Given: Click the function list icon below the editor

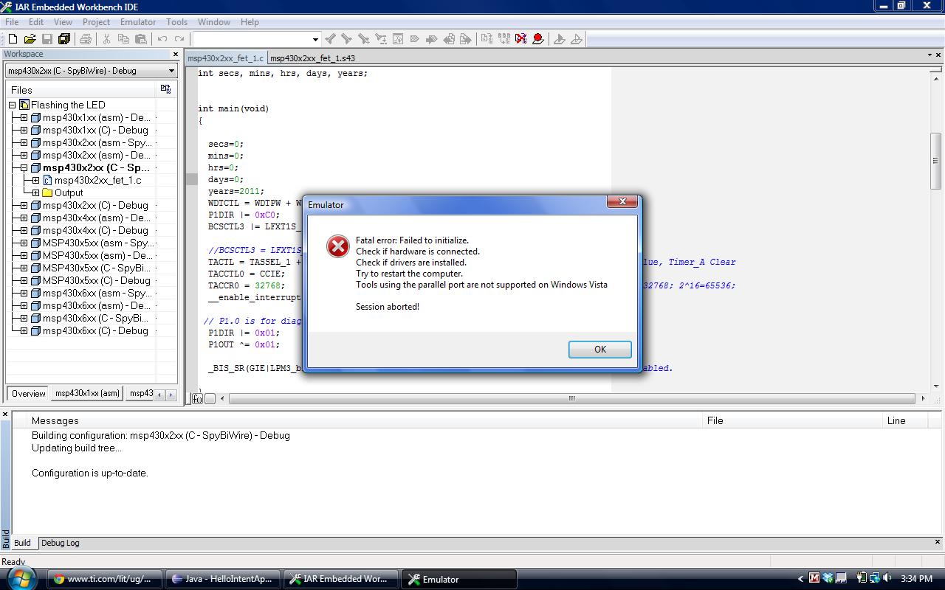Looking at the screenshot, I should [x=197, y=398].
